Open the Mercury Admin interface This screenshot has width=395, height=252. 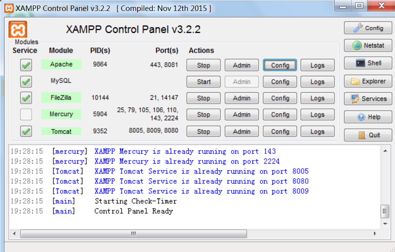point(241,114)
